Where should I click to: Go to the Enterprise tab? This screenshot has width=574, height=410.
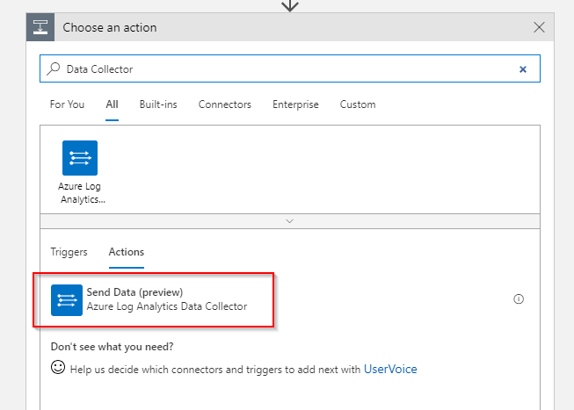tap(295, 104)
